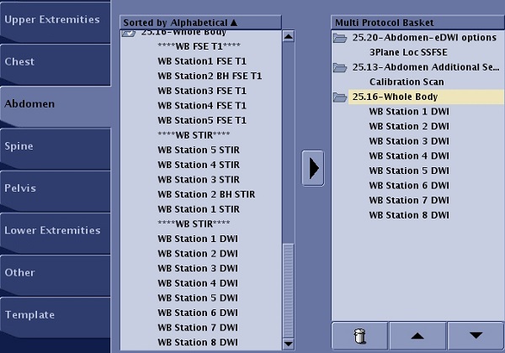Click folder icon beside 25.16-Whole Body in basket
This screenshot has height=353, width=505.
[340, 97]
